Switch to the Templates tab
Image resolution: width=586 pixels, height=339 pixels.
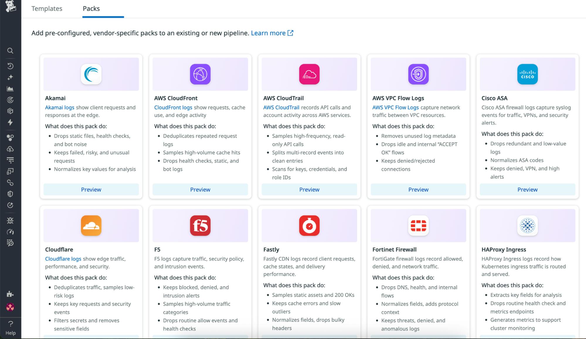tap(47, 9)
